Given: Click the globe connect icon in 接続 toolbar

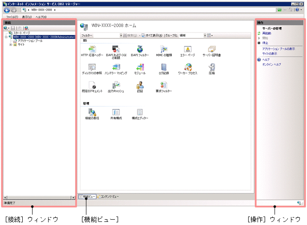Looking at the screenshot, I should pyautogui.click(x=6, y=28).
